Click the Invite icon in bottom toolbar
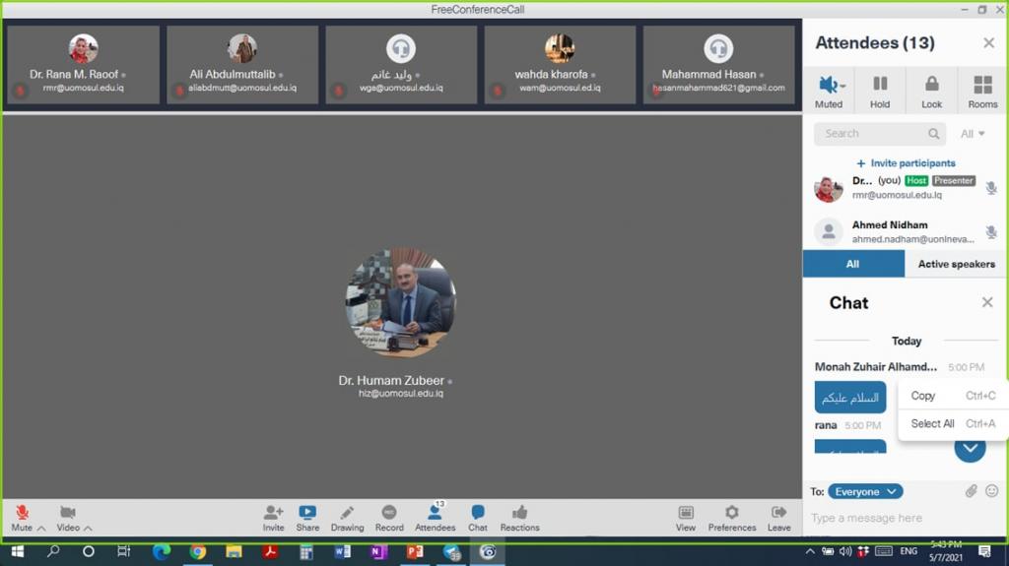 (273, 513)
